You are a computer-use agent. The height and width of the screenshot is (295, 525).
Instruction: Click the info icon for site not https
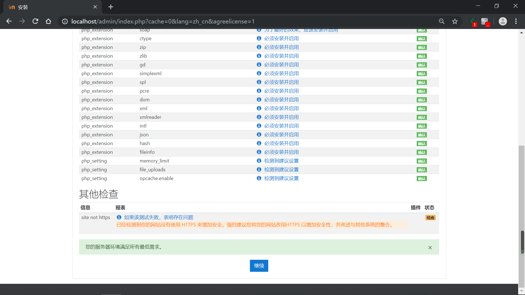click(119, 217)
